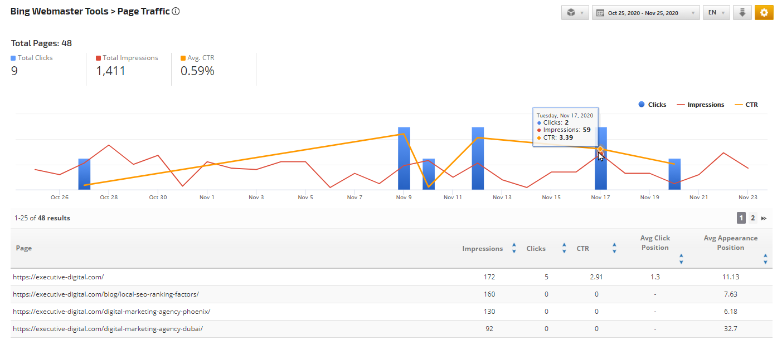Sort by Avg Click Position arrows
The height and width of the screenshot is (340, 777).
(681, 259)
